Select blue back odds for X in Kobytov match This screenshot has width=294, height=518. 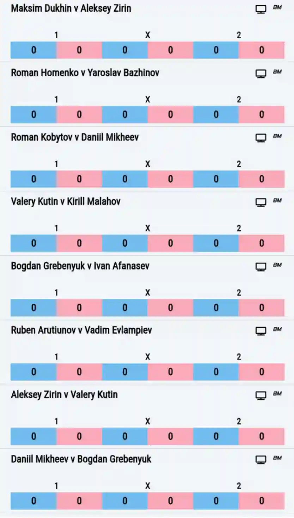(x=125, y=179)
